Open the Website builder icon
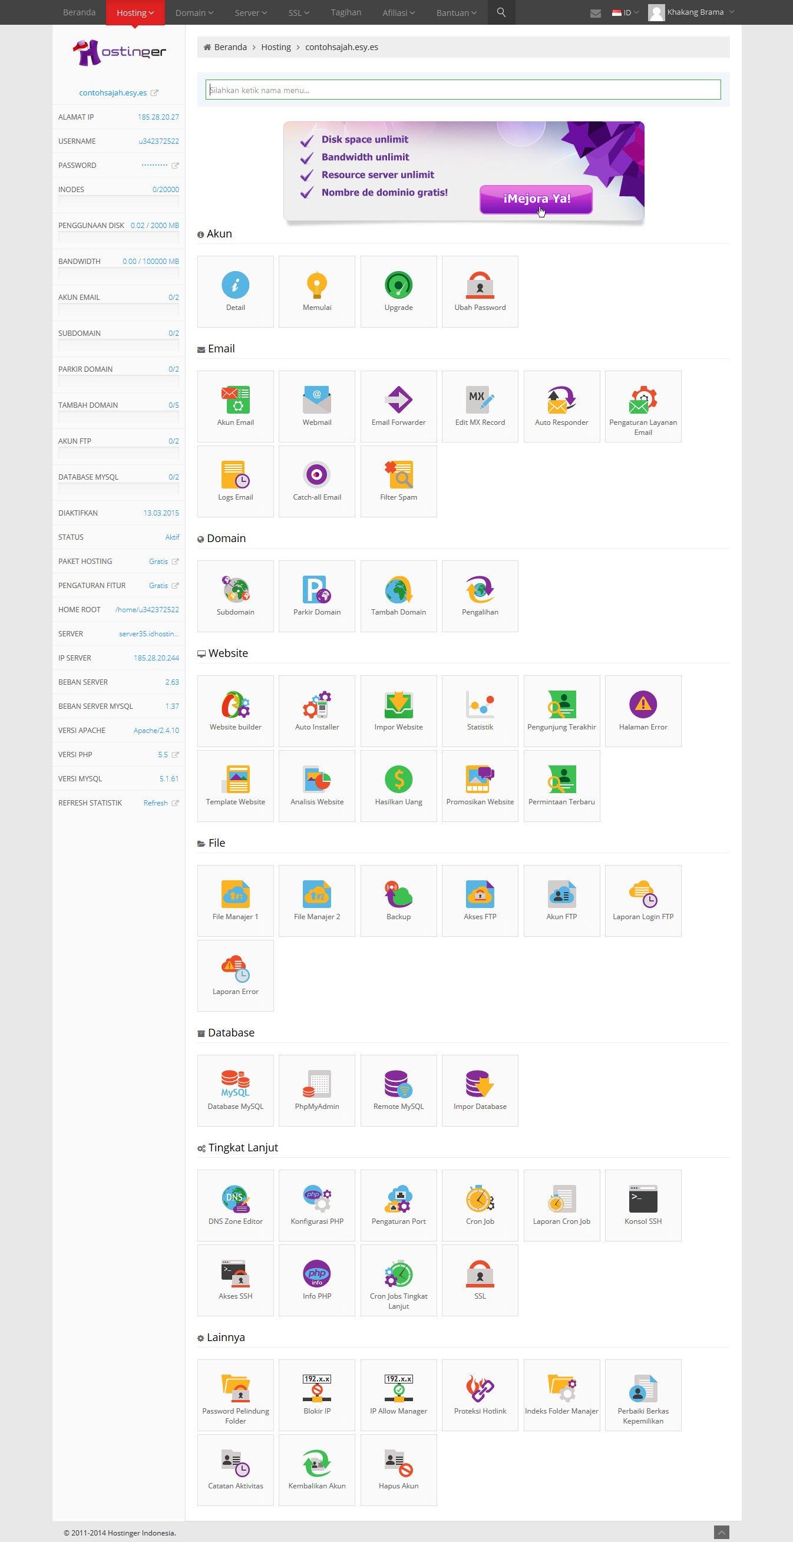 pos(235,710)
